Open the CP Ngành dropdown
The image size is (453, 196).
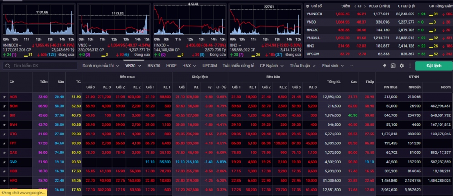271,66
